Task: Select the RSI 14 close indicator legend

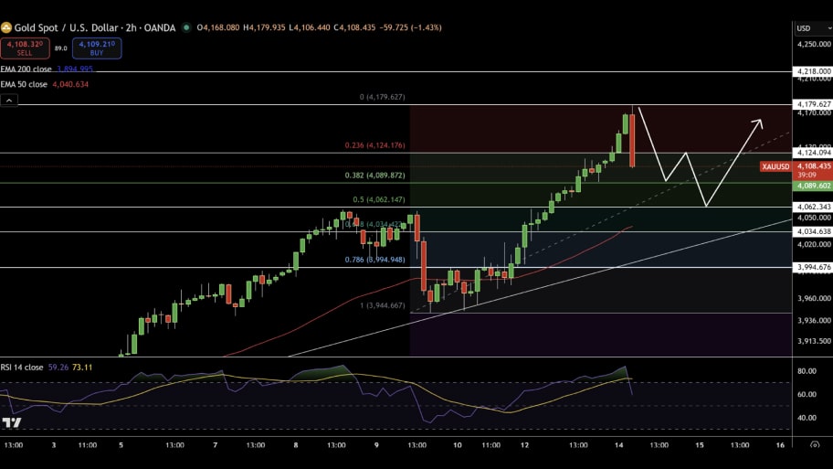Action: click(x=24, y=366)
